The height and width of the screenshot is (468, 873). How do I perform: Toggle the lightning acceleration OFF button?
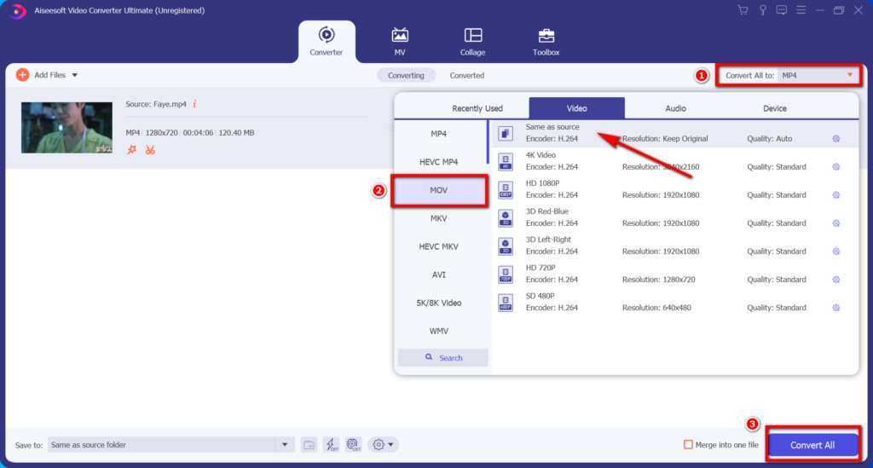coord(332,445)
